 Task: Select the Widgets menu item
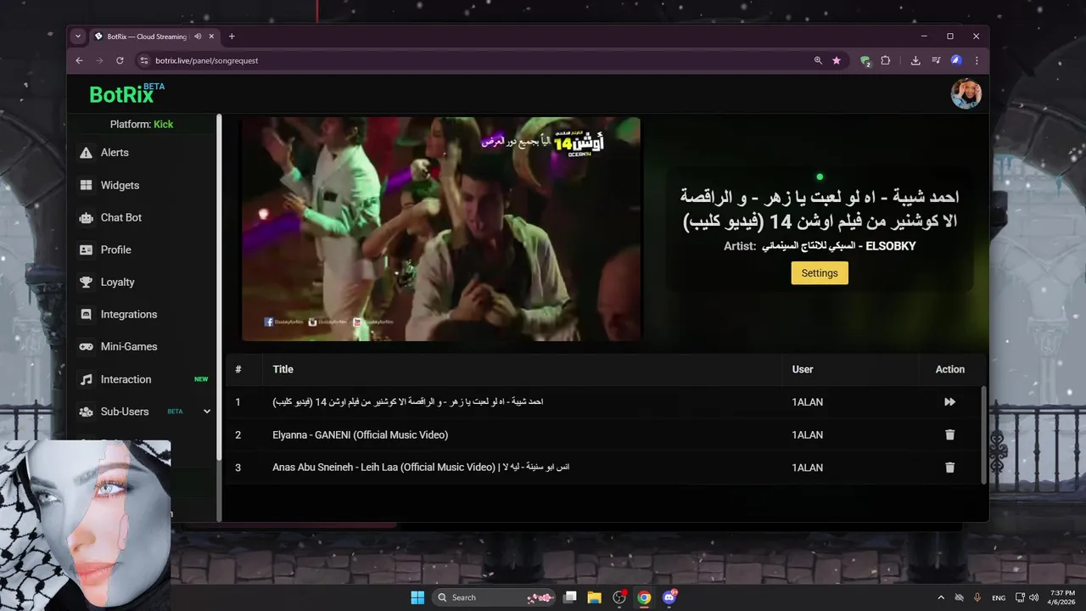(120, 185)
